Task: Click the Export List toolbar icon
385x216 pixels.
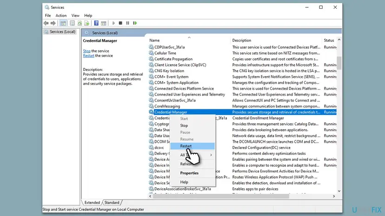Action: tap(86, 23)
